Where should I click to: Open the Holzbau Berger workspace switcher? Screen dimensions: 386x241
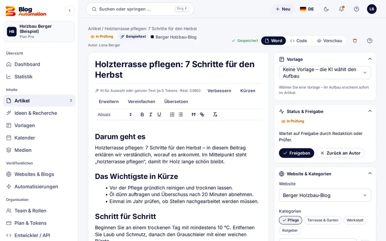click(39, 31)
